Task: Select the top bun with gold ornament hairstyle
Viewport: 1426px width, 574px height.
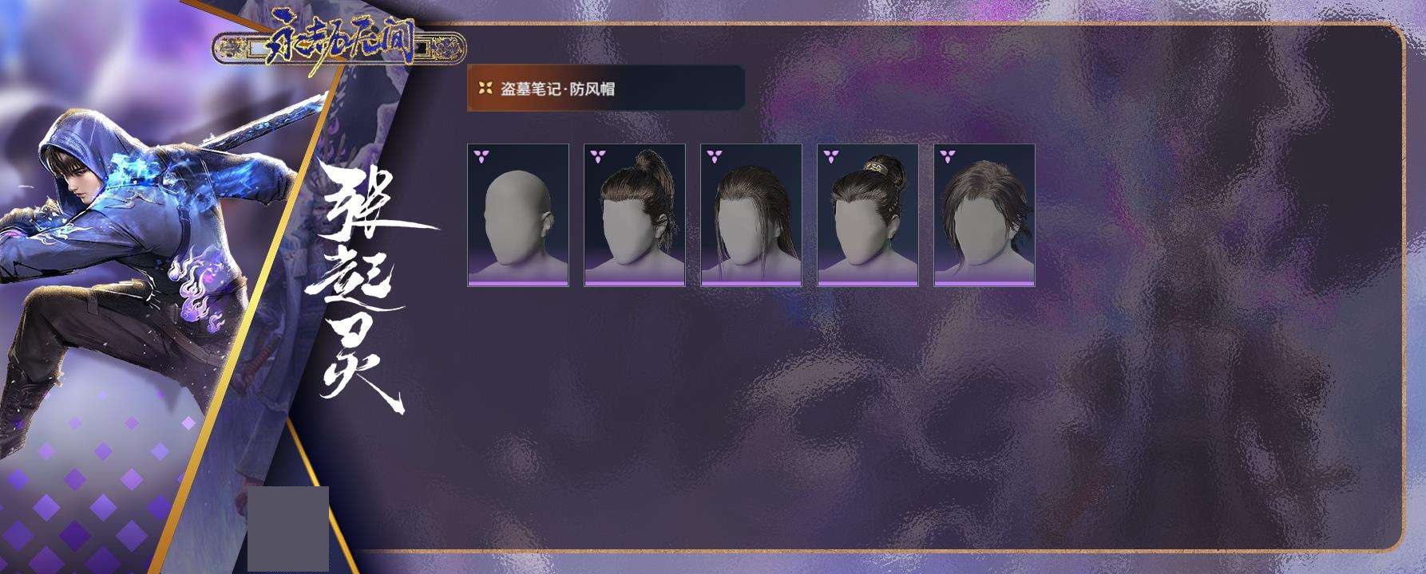Action: pos(868,214)
